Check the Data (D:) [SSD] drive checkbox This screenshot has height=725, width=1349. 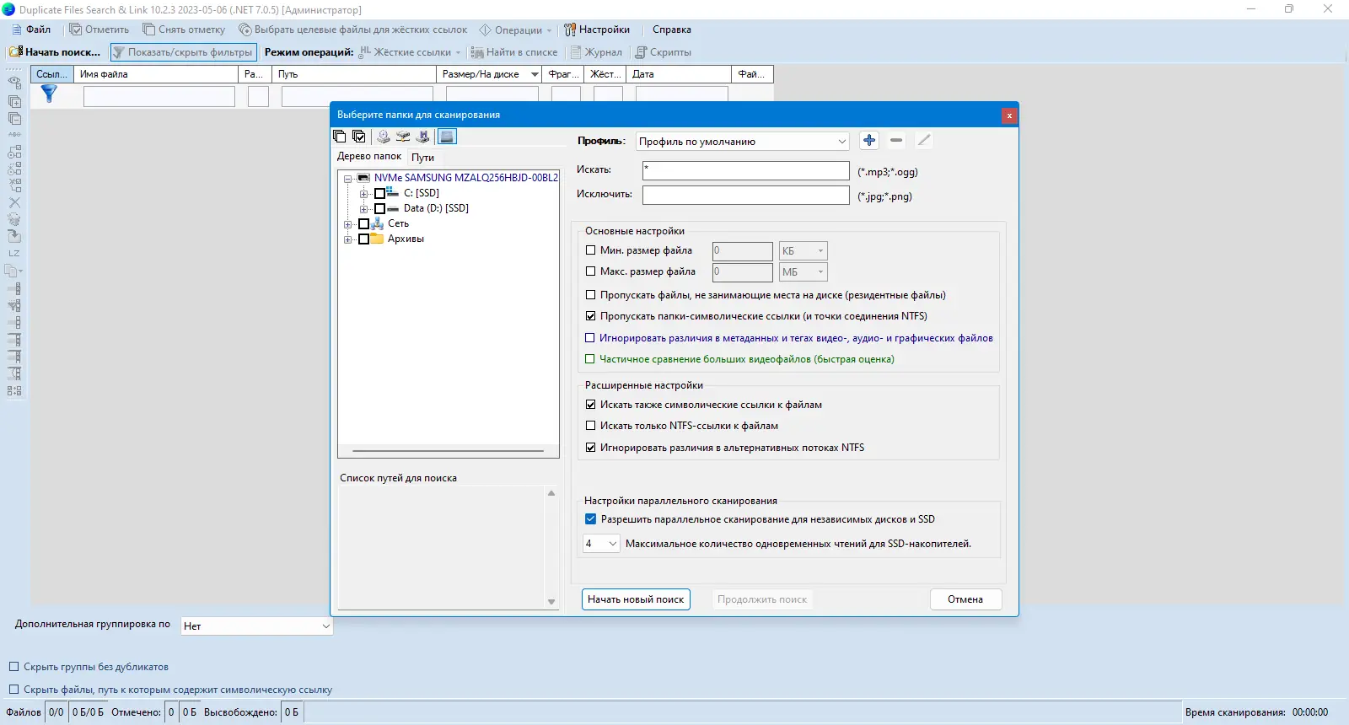point(379,209)
